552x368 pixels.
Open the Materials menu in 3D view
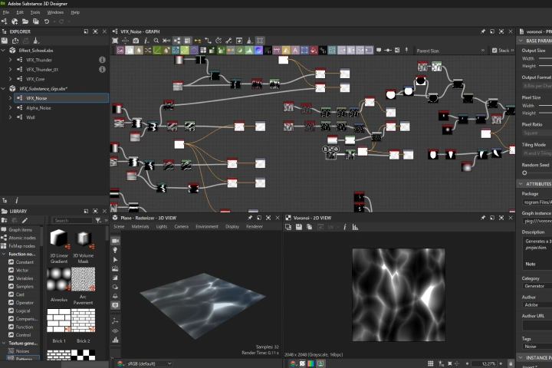tap(140, 226)
